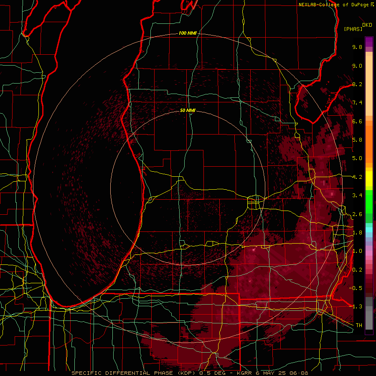Click the 50 NMI range ring label
Screen dimensions: 376x376
click(188, 110)
